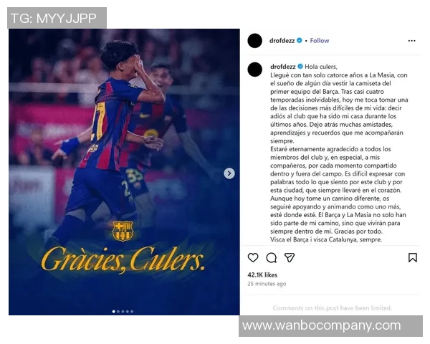Select first carousel indicator dot
430x344 pixels.
pyautogui.click(x=114, y=311)
